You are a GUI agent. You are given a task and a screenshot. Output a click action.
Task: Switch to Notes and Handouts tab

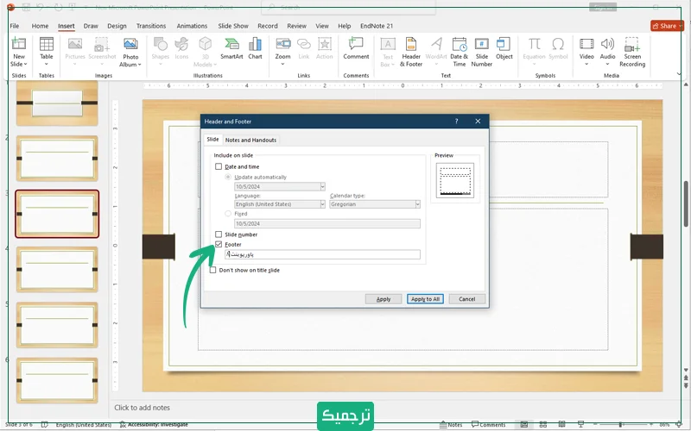coord(250,140)
